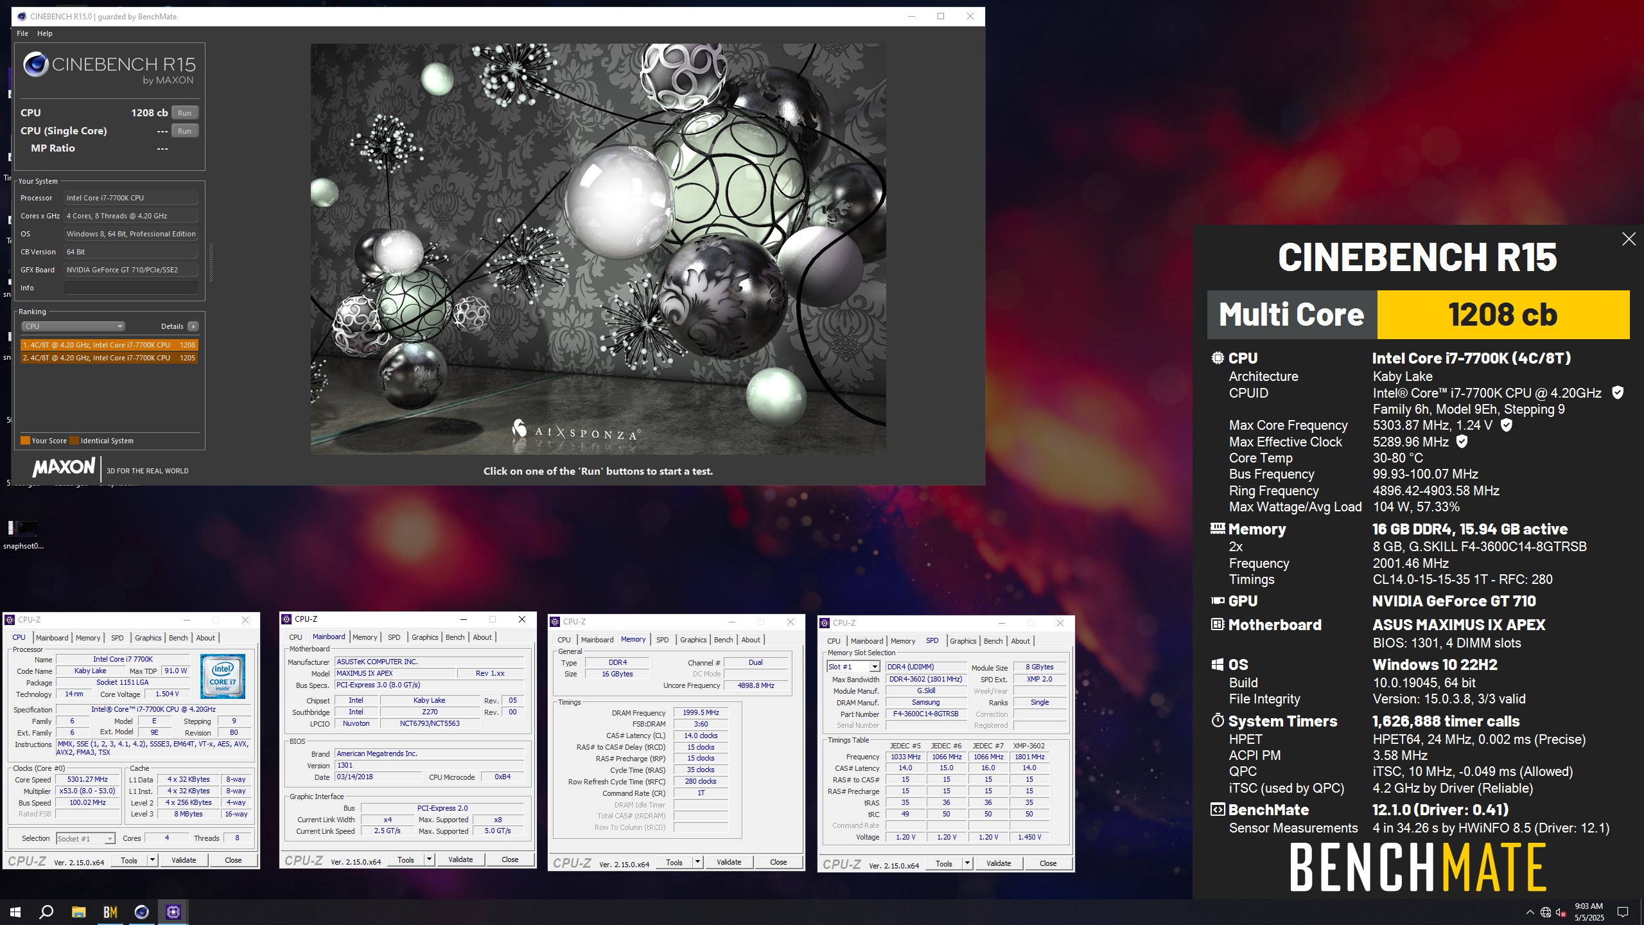Open SPD tab in Memory CPU-Z window
Image resolution: width=1644 pixels, height=925 pixels.
pyautogui.click(x=663, y=640)
